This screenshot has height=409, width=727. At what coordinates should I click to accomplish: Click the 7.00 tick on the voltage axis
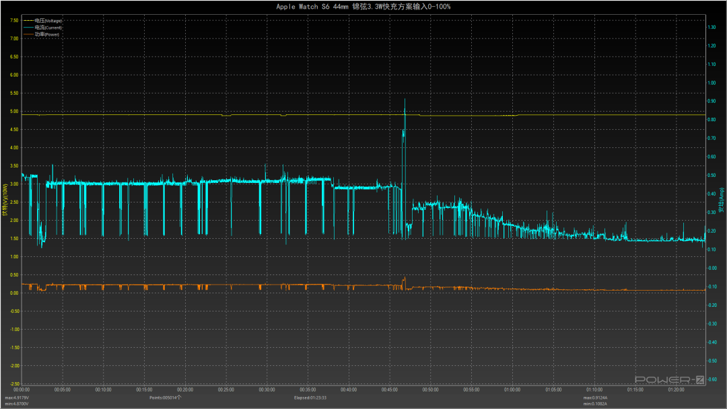14,38
